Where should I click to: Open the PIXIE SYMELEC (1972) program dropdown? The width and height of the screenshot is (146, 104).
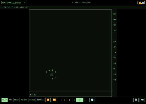click(14, 3)
